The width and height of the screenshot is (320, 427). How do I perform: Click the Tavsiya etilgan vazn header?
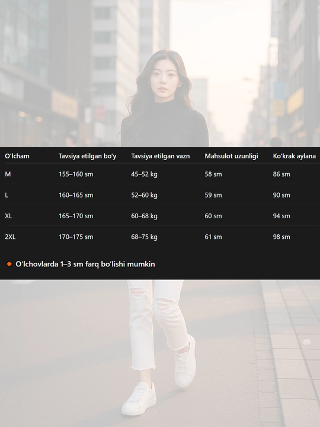coord(160,156)
